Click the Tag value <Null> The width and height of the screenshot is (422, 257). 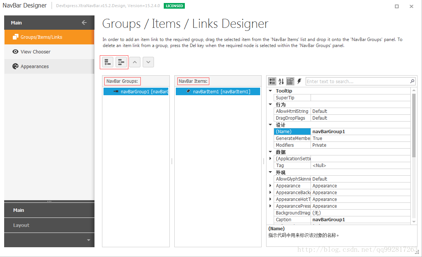(x=361, y=166)
